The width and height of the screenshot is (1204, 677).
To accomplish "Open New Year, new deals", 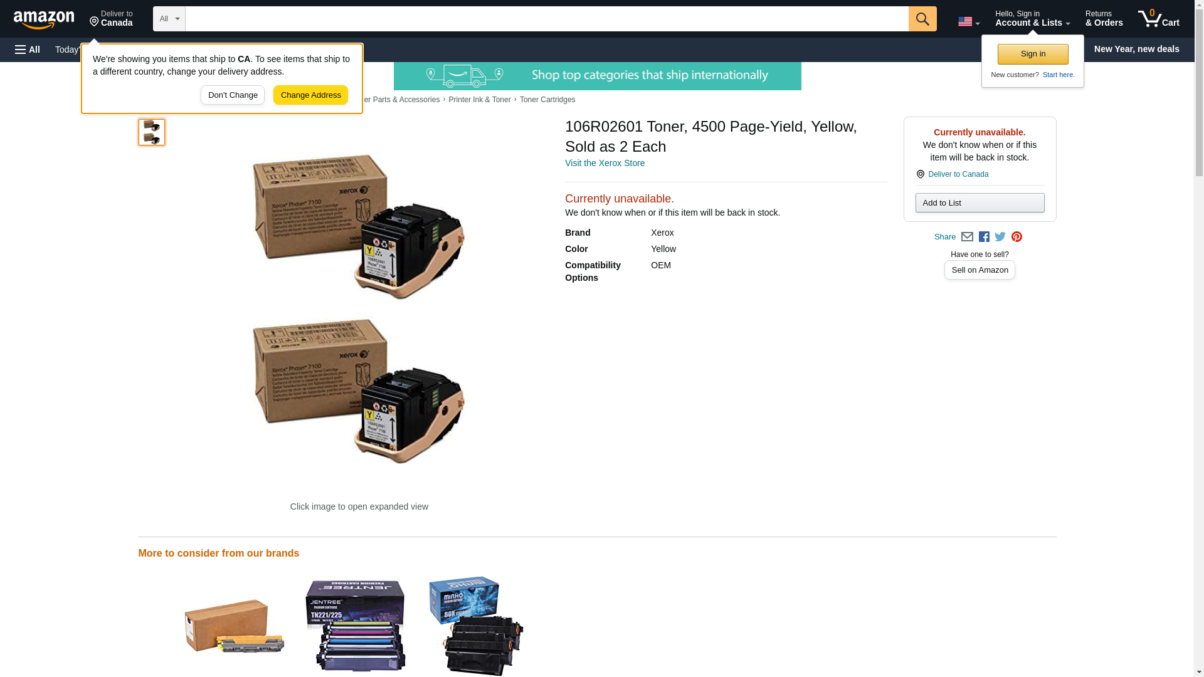I will point(1136,49).
